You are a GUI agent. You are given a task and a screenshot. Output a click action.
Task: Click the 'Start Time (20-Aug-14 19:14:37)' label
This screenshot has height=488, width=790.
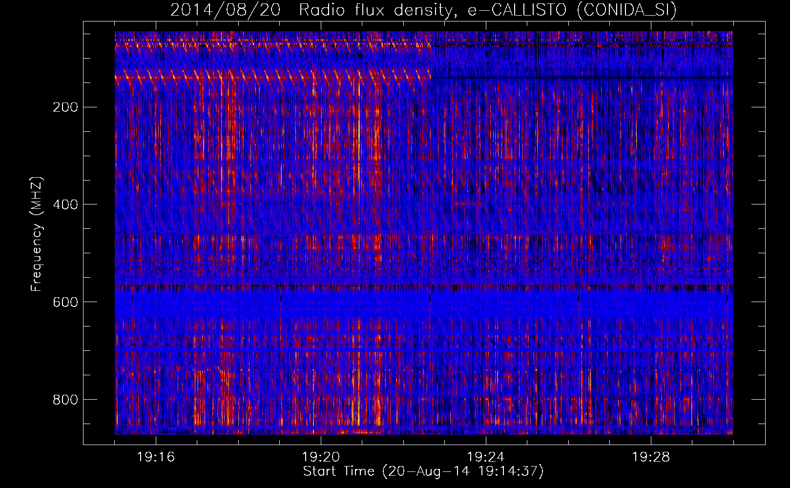pos(423,471)
